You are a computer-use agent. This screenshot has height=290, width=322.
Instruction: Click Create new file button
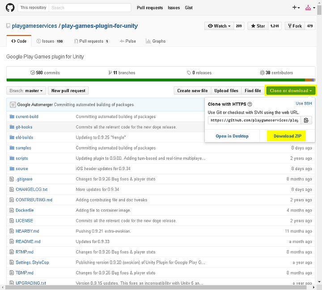(192, 91)
